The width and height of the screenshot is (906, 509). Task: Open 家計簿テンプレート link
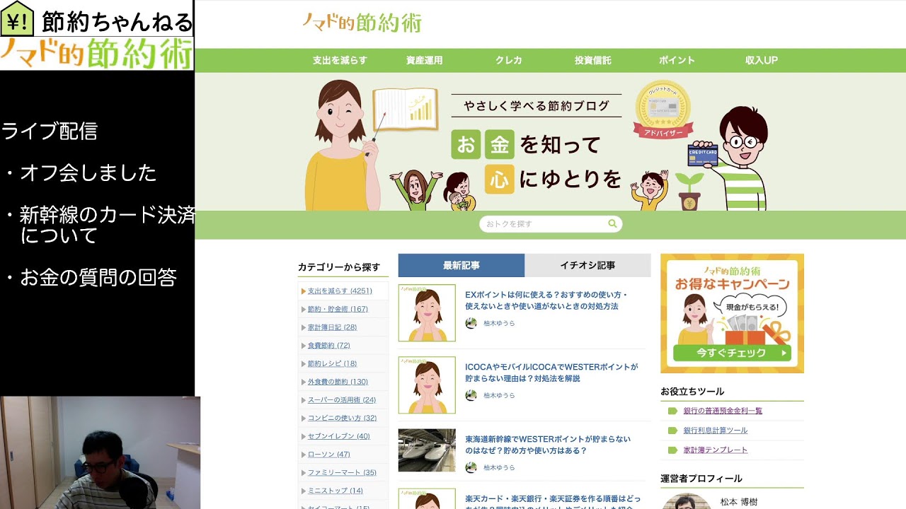tap(715, 450)
